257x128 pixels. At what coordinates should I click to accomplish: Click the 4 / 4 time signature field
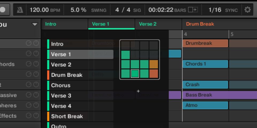pyautogui.click(x=123, y=10)
